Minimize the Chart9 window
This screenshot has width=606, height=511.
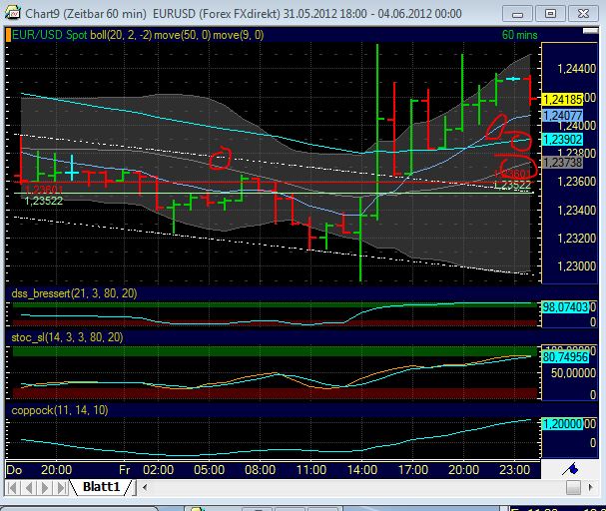pos(517,14)
